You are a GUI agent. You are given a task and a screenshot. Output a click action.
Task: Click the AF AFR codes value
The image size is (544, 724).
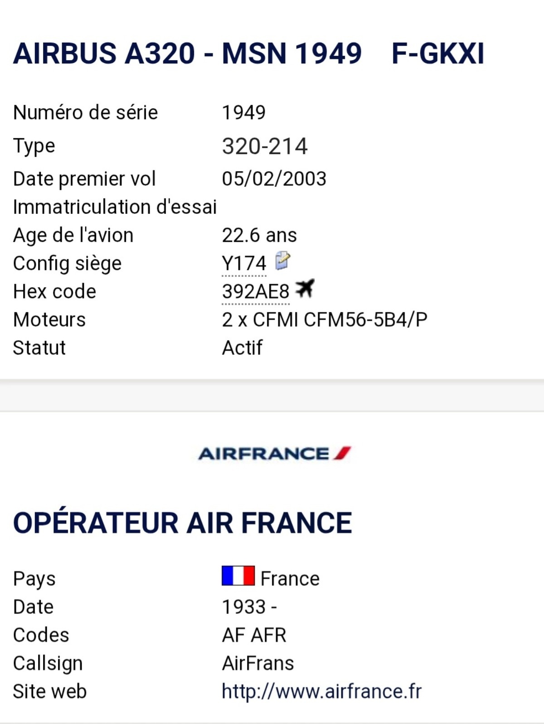254,635
